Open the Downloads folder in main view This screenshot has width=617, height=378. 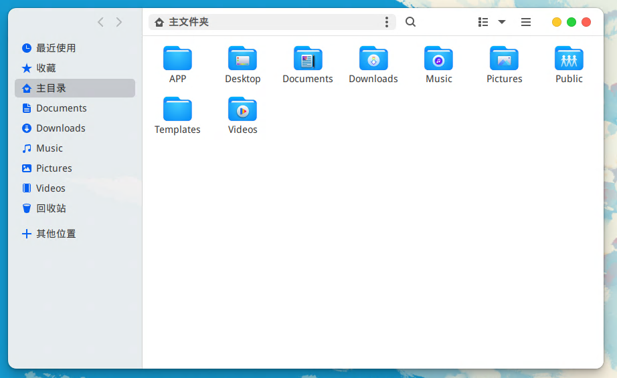[373, 65]
